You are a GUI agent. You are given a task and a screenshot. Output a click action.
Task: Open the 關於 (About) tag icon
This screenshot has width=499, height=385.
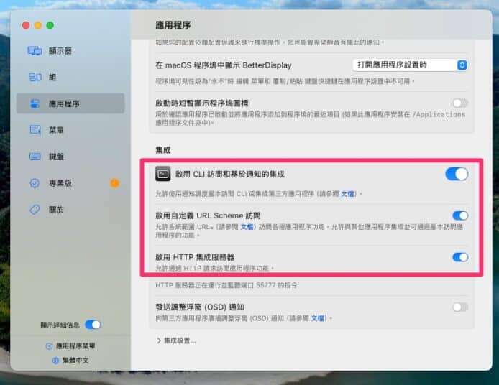[35, 210]
